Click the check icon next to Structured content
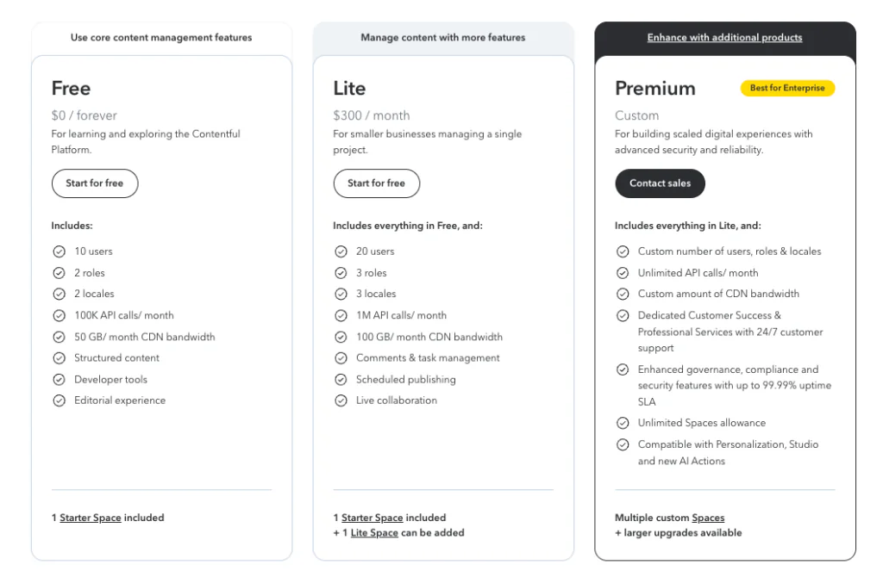Image resolution: width=883 pixels, height=571 pixels. click(x=59, y=357)
